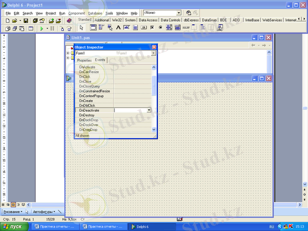Viewport: 308px width, 231px height.
Task: Click the Word horizontal scrollbar right arrow
Action: coord(300,205)
